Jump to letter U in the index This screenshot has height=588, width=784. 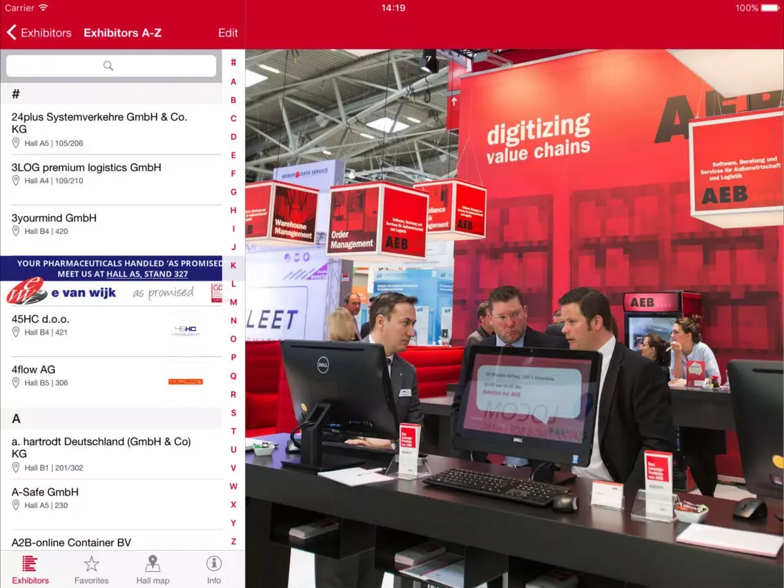pyautogui.click(x=233, y=449)
